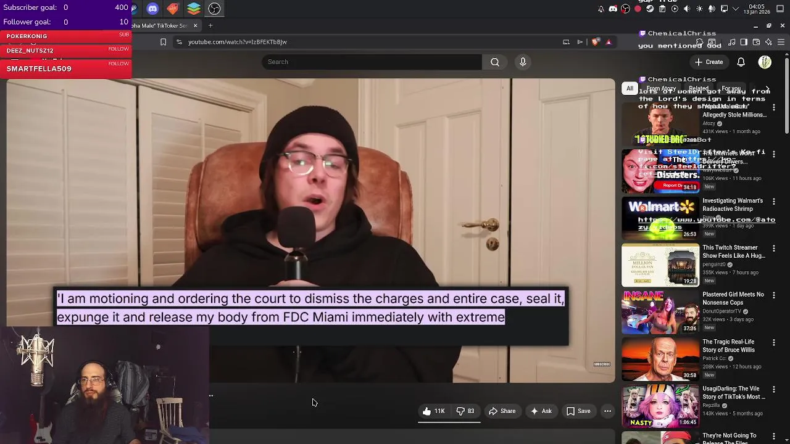Close the TikToker browser tab
Screen dimensions: 790x444
(195, 25)
